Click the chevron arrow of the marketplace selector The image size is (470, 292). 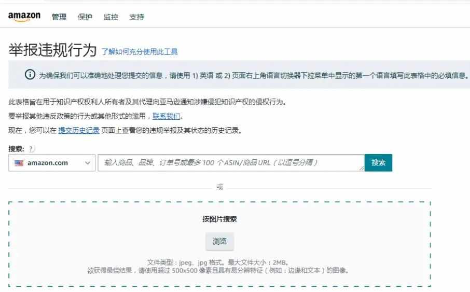click(88, 163)
